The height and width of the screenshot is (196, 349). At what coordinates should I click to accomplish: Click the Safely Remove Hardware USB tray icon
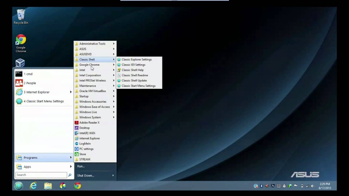tap(284, 186)
